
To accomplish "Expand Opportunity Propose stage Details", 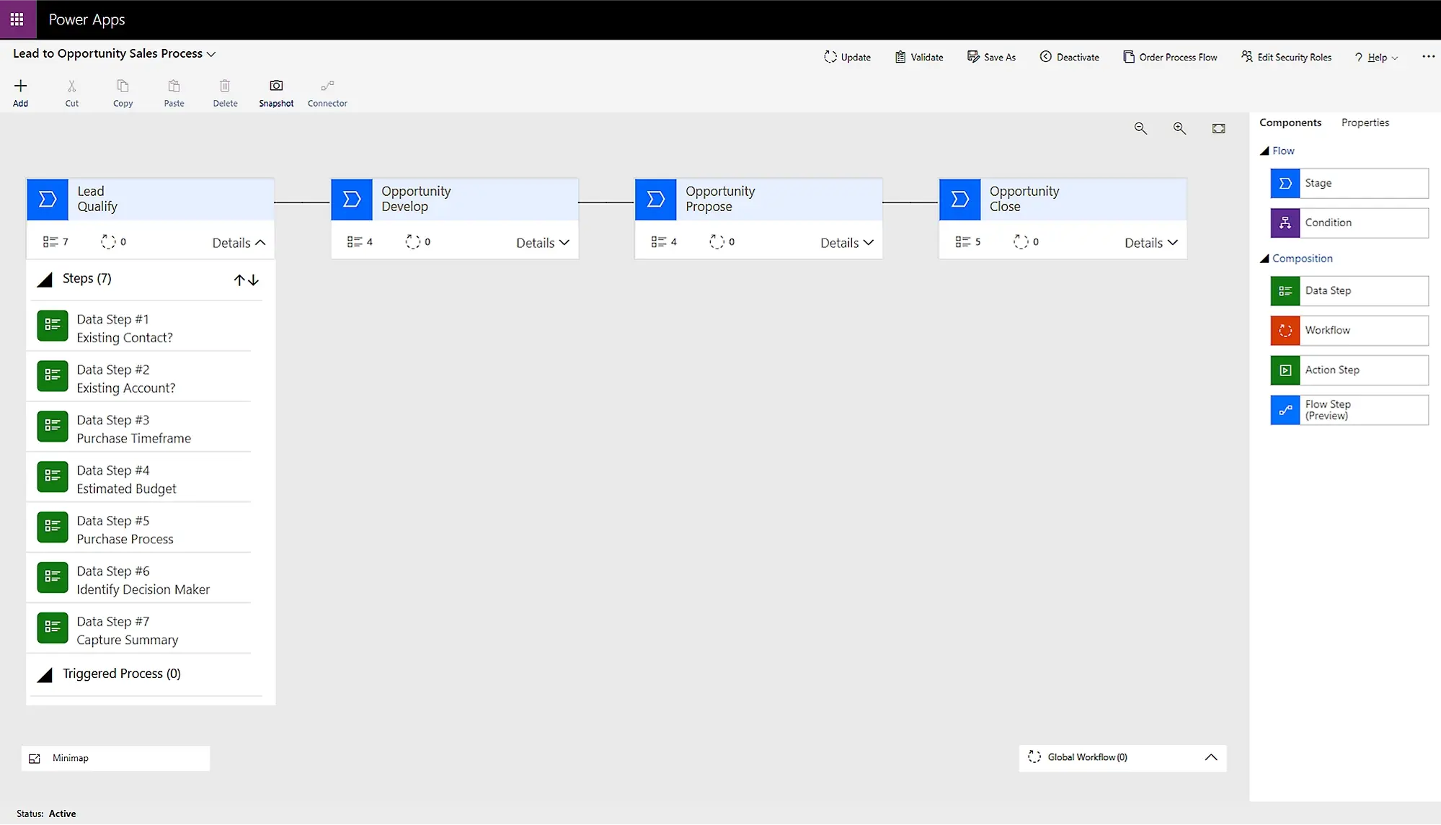I will tap(847, 243).
